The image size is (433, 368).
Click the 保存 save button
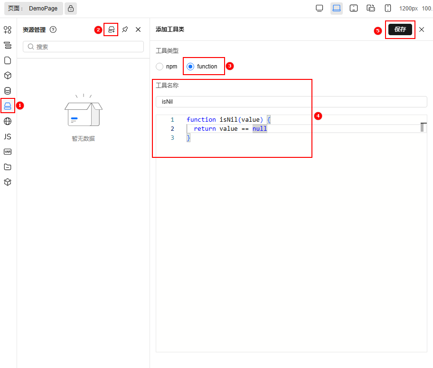click(400, 29)
